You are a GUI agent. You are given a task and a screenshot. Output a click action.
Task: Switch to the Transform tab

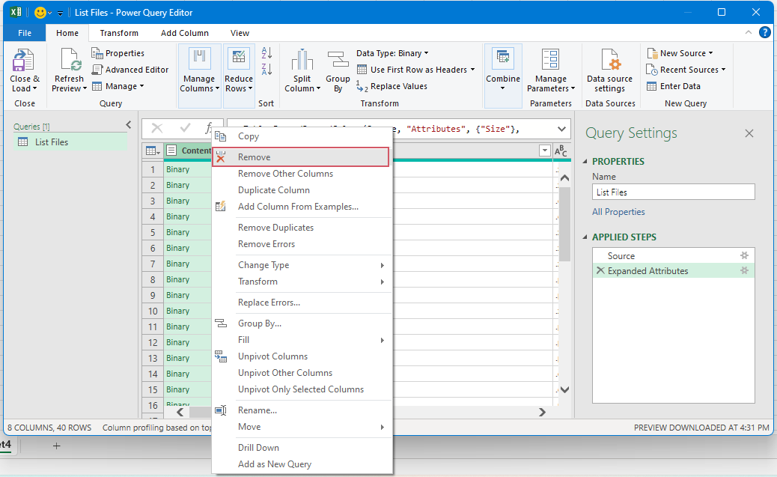click(119, 33)
